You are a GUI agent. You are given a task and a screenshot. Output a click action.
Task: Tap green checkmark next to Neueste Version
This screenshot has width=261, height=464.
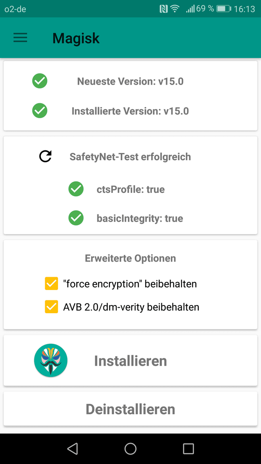(x=39, y=81)
